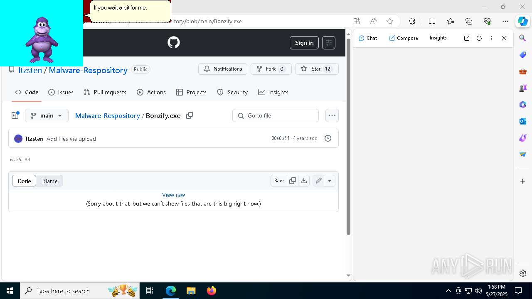
Task: Open the Malware-Respository breadcrumb link
Action: [107, 115]
